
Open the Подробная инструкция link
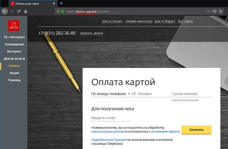point(109,140)
